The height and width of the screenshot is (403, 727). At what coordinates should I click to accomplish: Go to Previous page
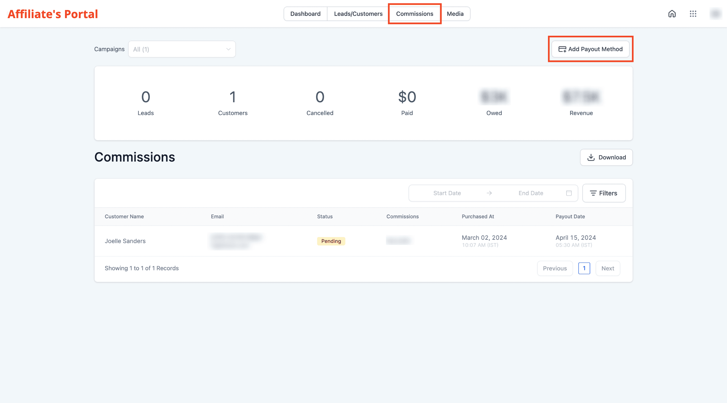click(x=555, y=268)
